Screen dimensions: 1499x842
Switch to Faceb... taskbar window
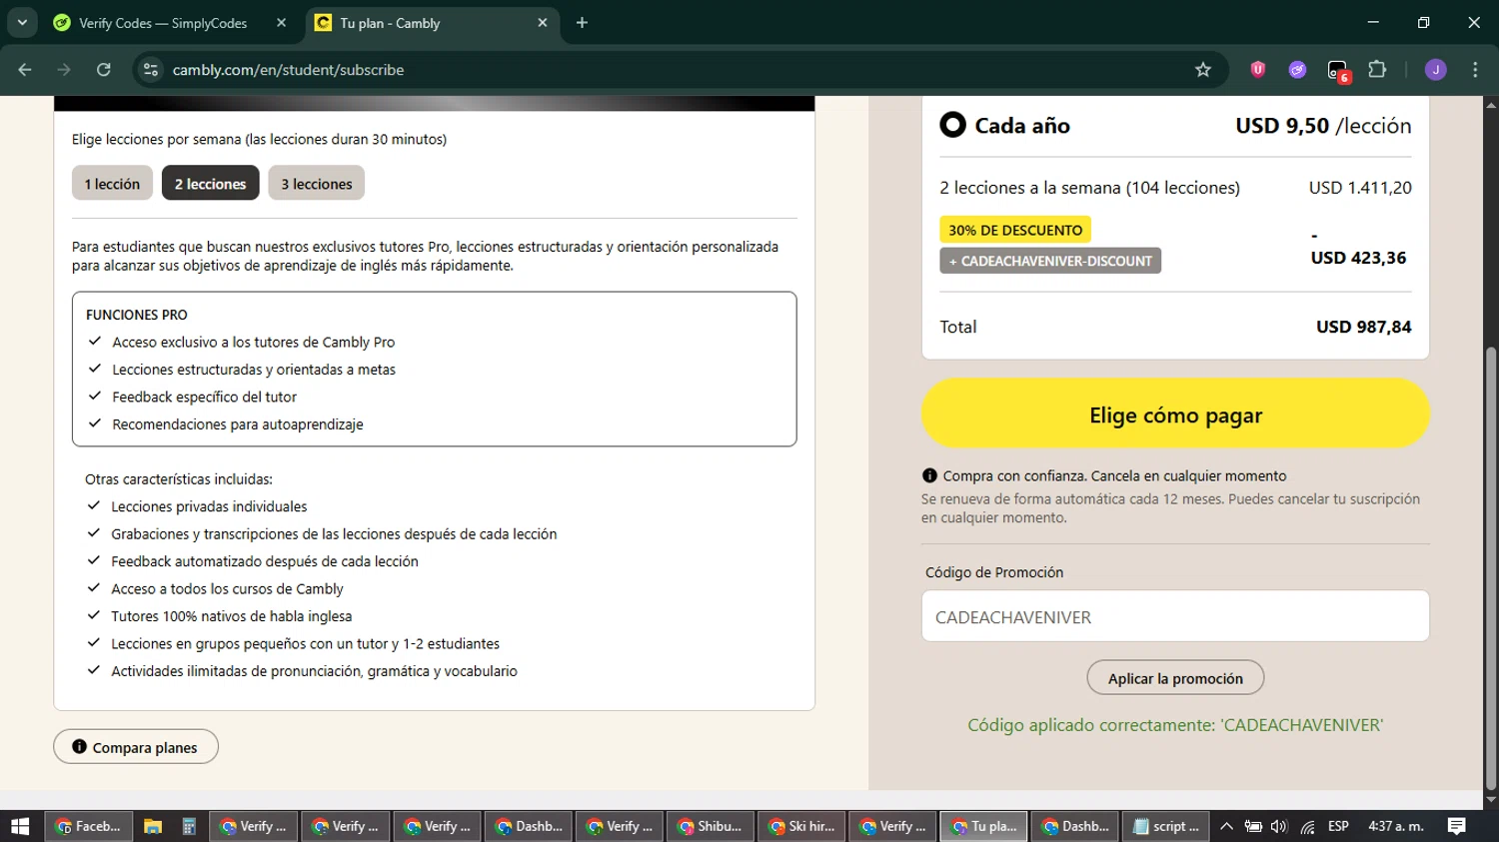click(89, 826)
